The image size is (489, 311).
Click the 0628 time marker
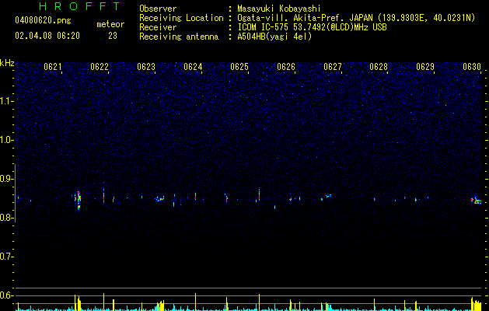click(x=379, y=67)
